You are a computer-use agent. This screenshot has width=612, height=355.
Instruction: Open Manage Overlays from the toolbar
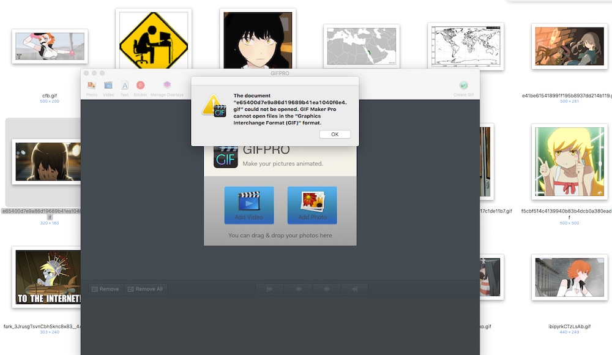click(x=167, y=86)
